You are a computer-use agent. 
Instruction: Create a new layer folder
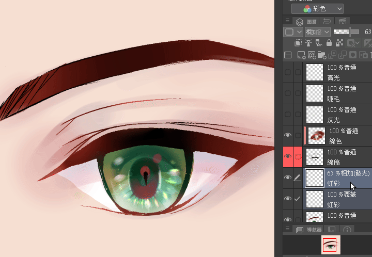pos(322,55)
